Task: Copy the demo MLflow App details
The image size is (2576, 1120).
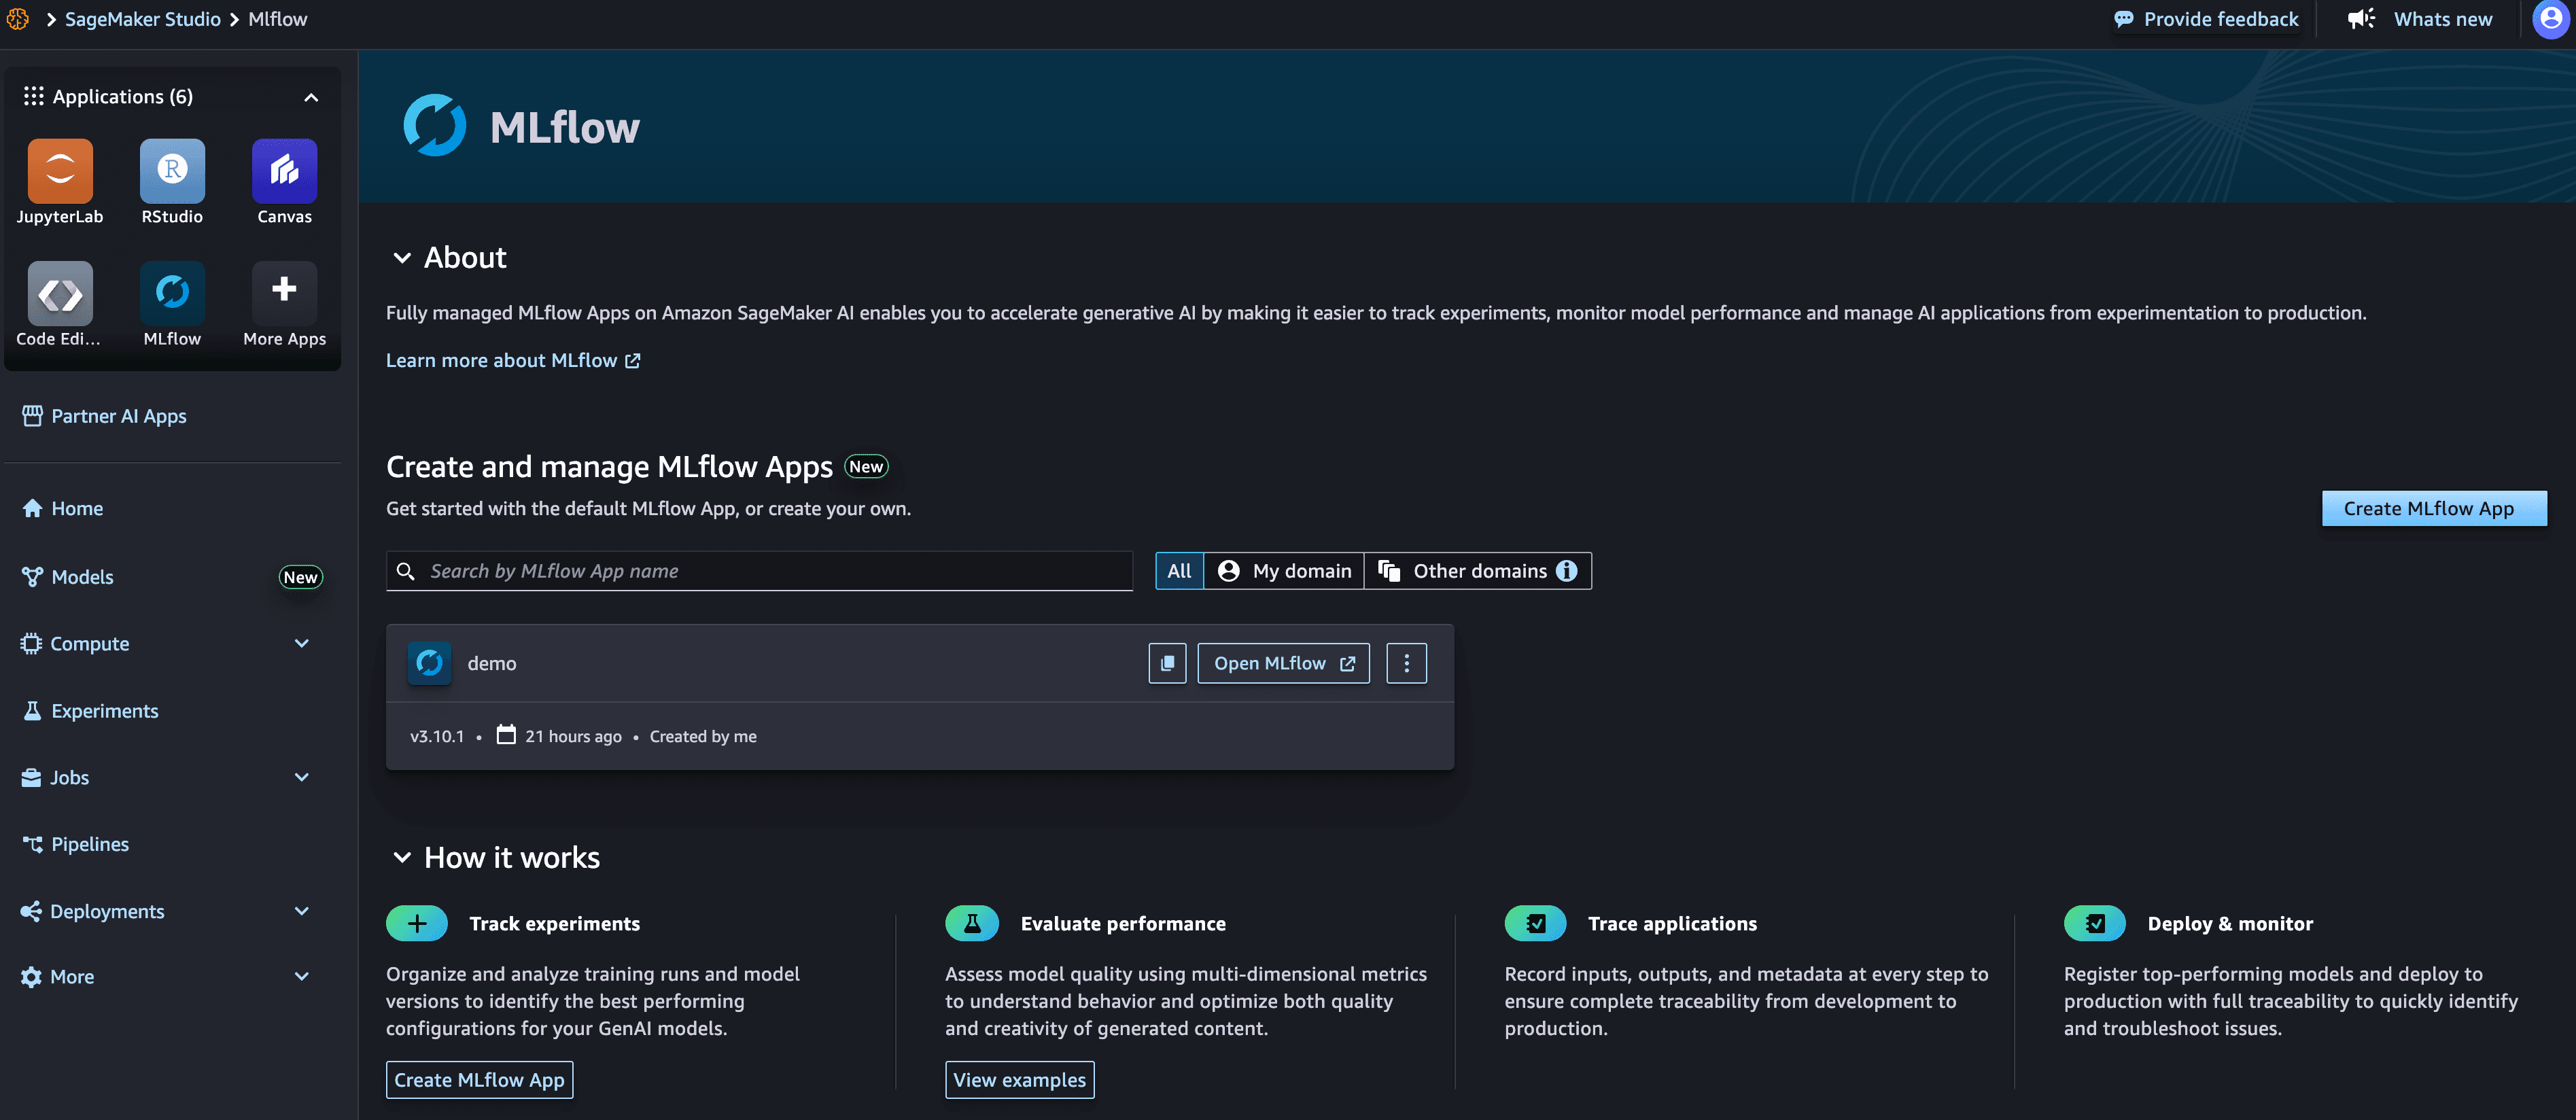Action: [1167, 663]
